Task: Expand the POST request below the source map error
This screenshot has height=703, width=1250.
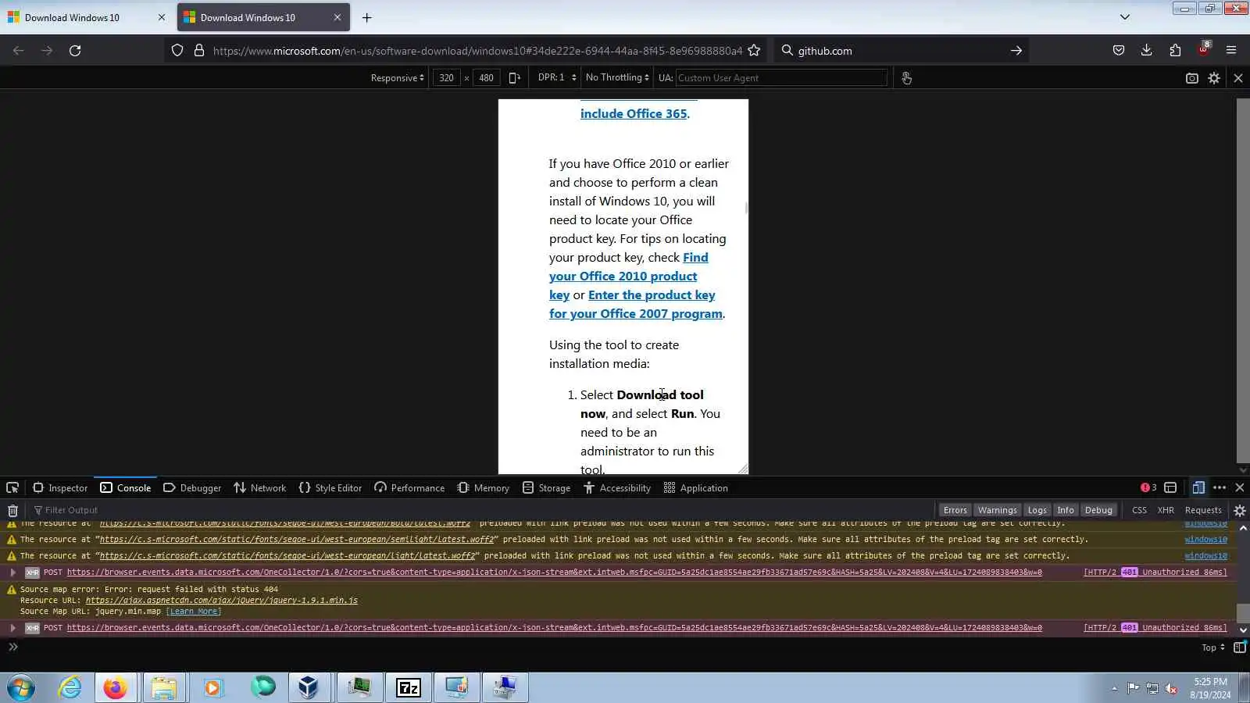Action: pos(12,628)
